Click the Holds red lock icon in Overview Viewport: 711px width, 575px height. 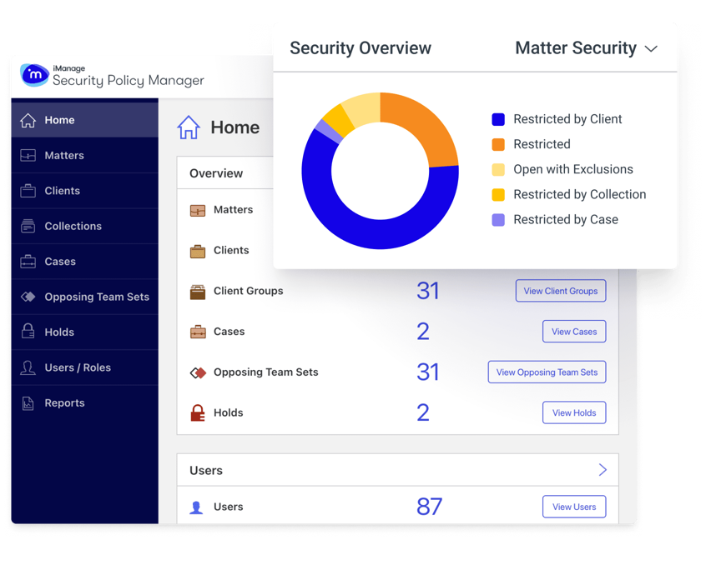click(197, 411)
